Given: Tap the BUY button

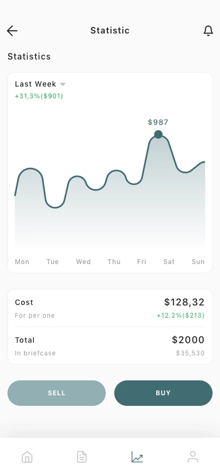Looking at the screenshot, I should click(x=163, y=393).
